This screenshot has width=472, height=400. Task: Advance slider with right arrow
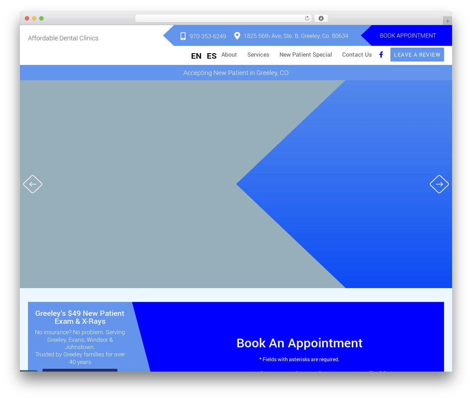pyautogui.click(x=439, y=184)
